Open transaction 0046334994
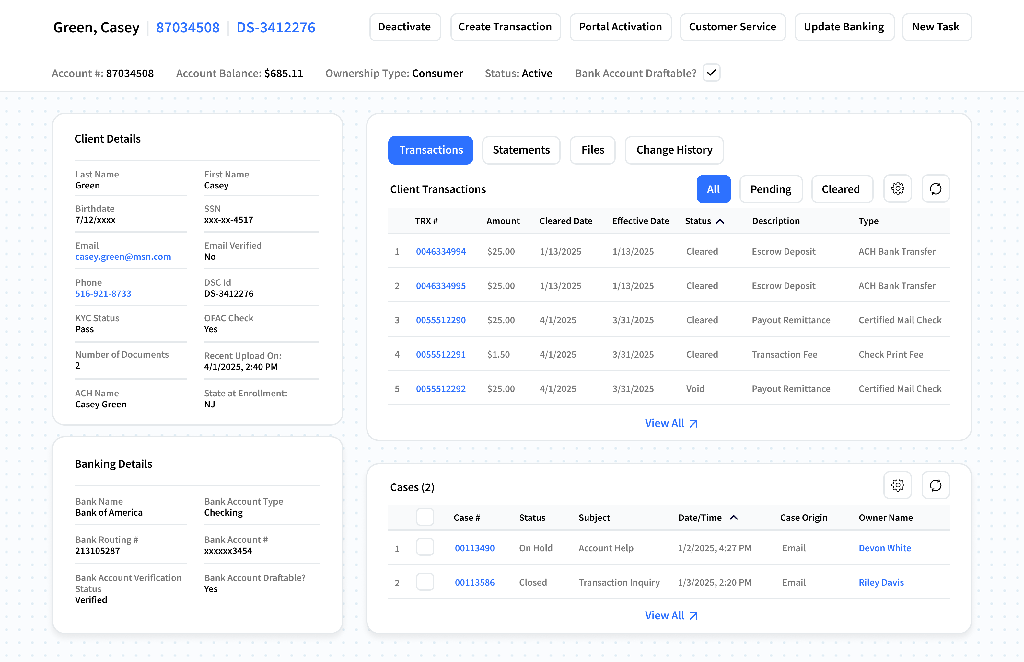Viewport: 1024px width, 662px height. (440, 251)
